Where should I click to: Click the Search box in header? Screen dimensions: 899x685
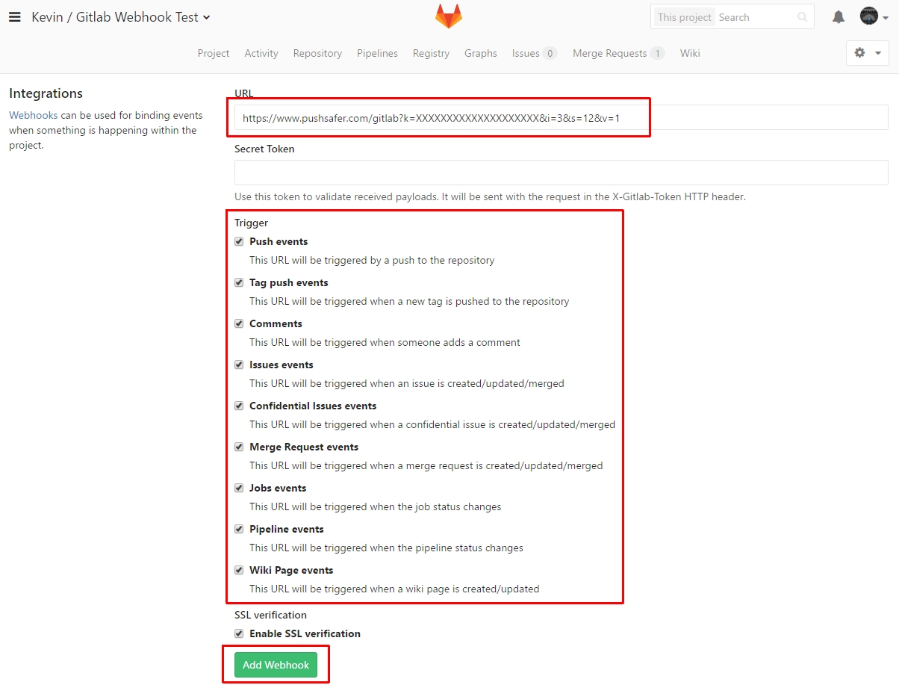point(756,17)
